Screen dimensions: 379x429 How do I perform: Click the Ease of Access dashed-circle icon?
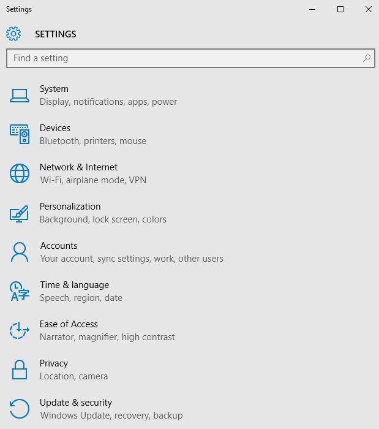click(x=20, y=330)
